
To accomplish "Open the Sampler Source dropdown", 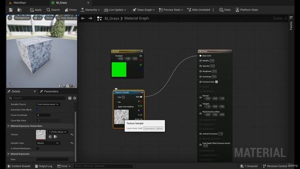I will 48,104.
